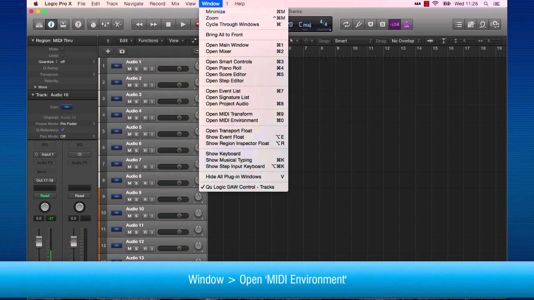534x300 pixels.
Task: Open the Quantize off dropdown
Action: (x=78, y=62)
